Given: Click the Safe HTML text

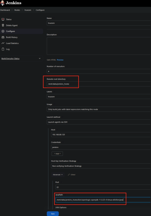Looking at the screenshot, I should click(x=51, y=60).
